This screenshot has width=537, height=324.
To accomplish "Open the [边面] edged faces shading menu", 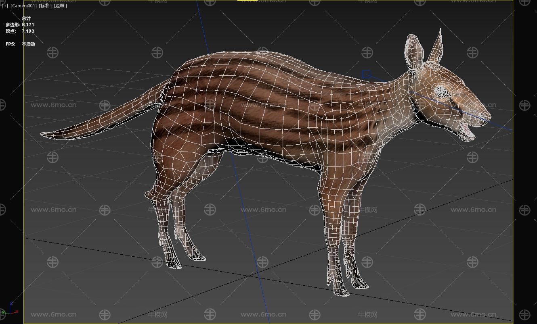I will [60, 6].
